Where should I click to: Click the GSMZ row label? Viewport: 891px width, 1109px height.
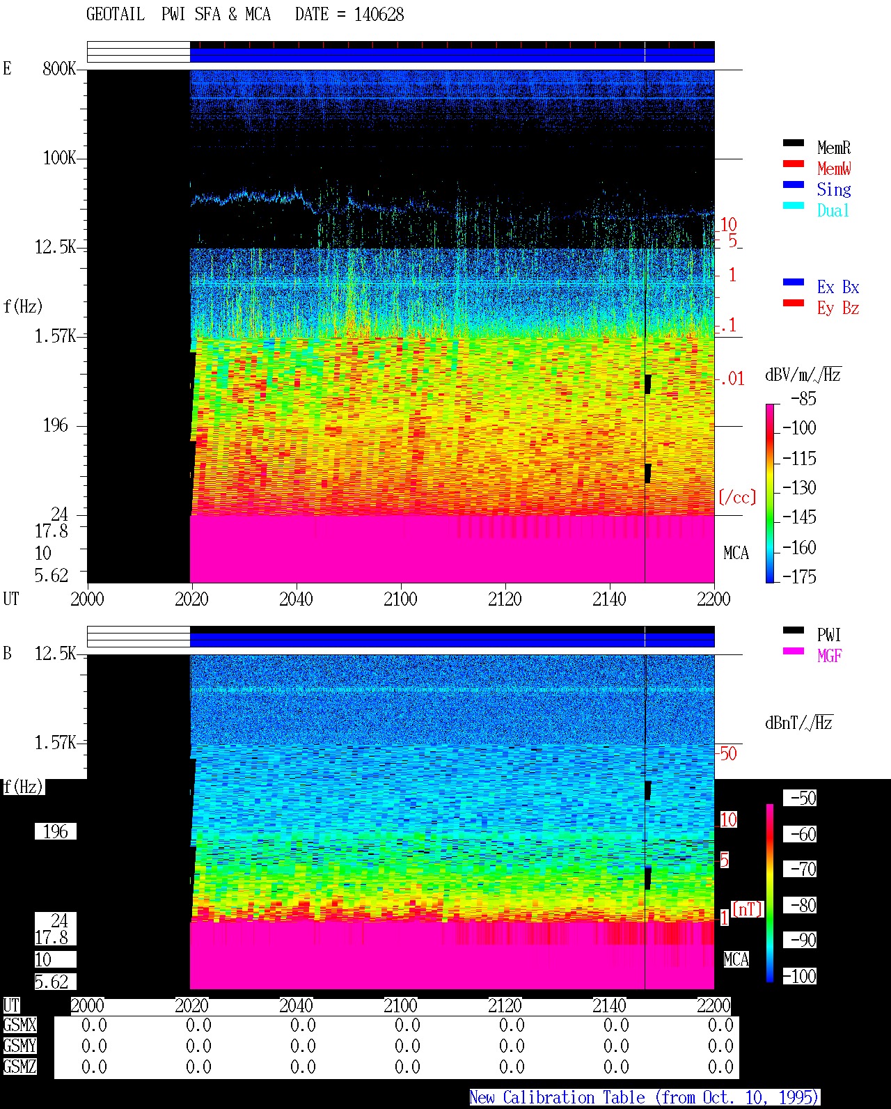click(x=19, y=1067)
